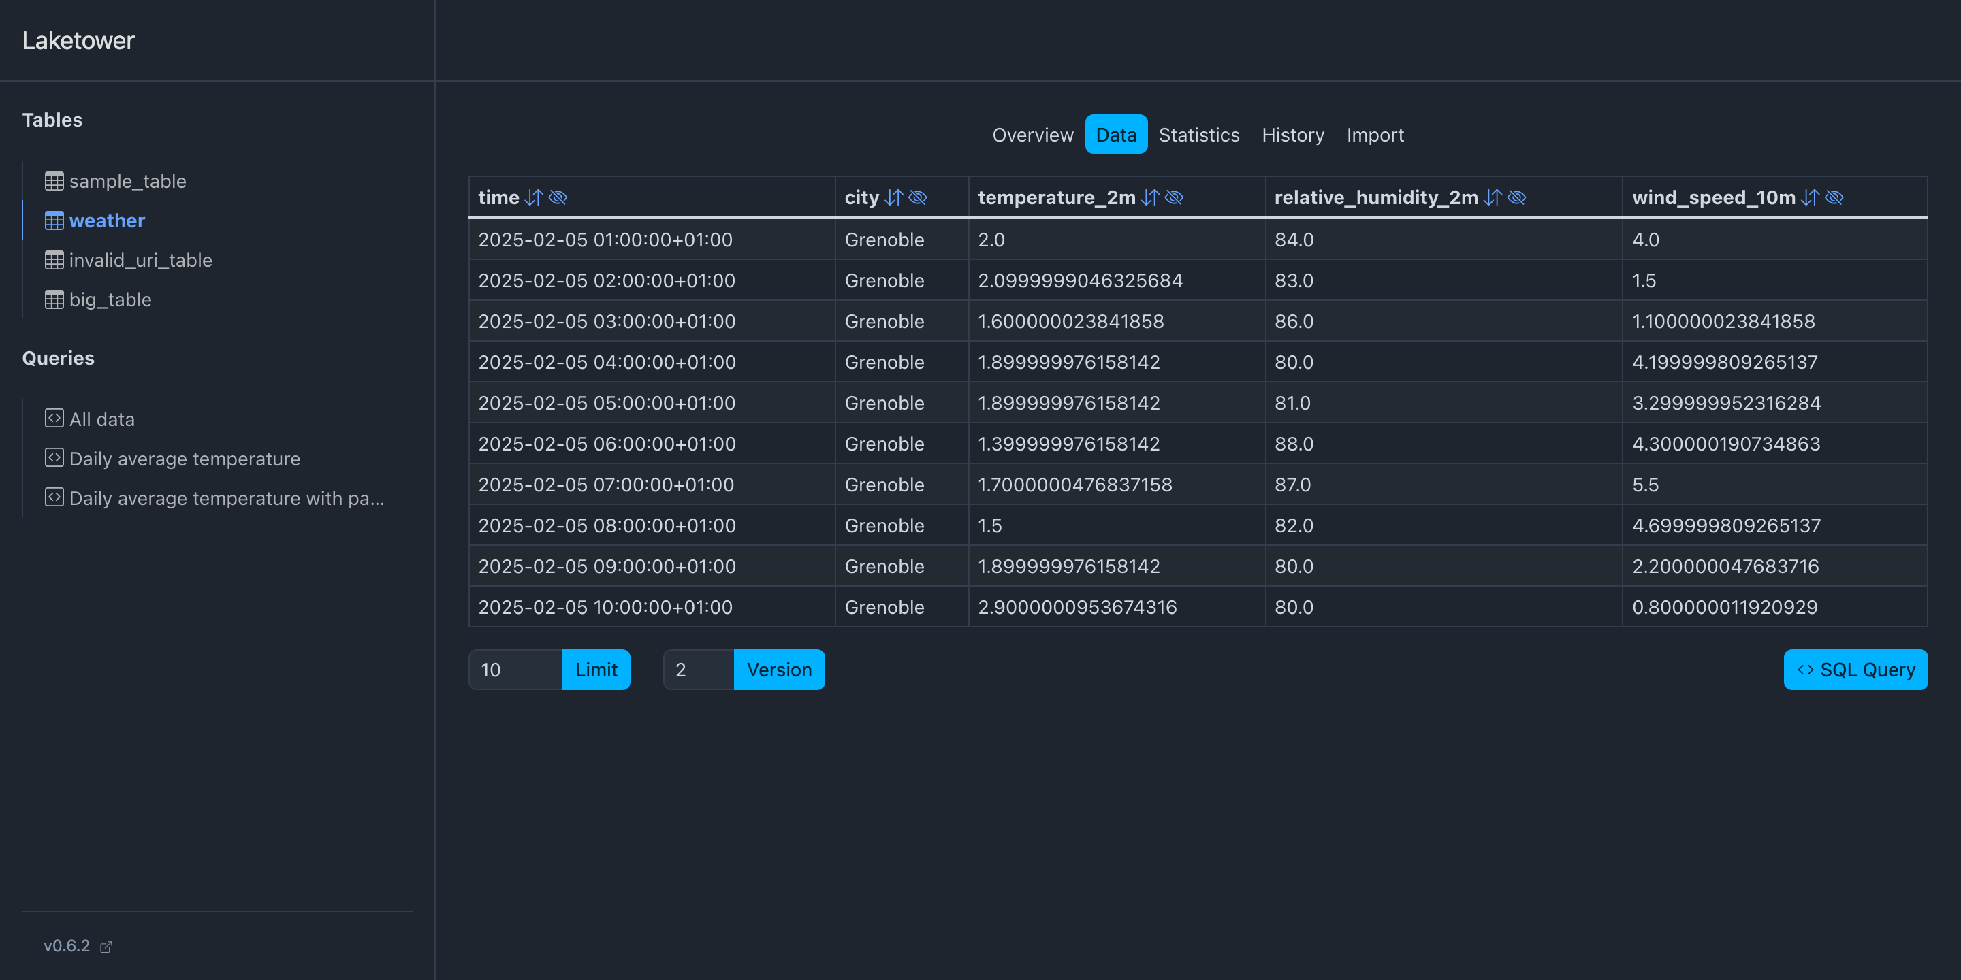Sort by temperature_2m column
1961x980 pixels.
point(1150,198)
